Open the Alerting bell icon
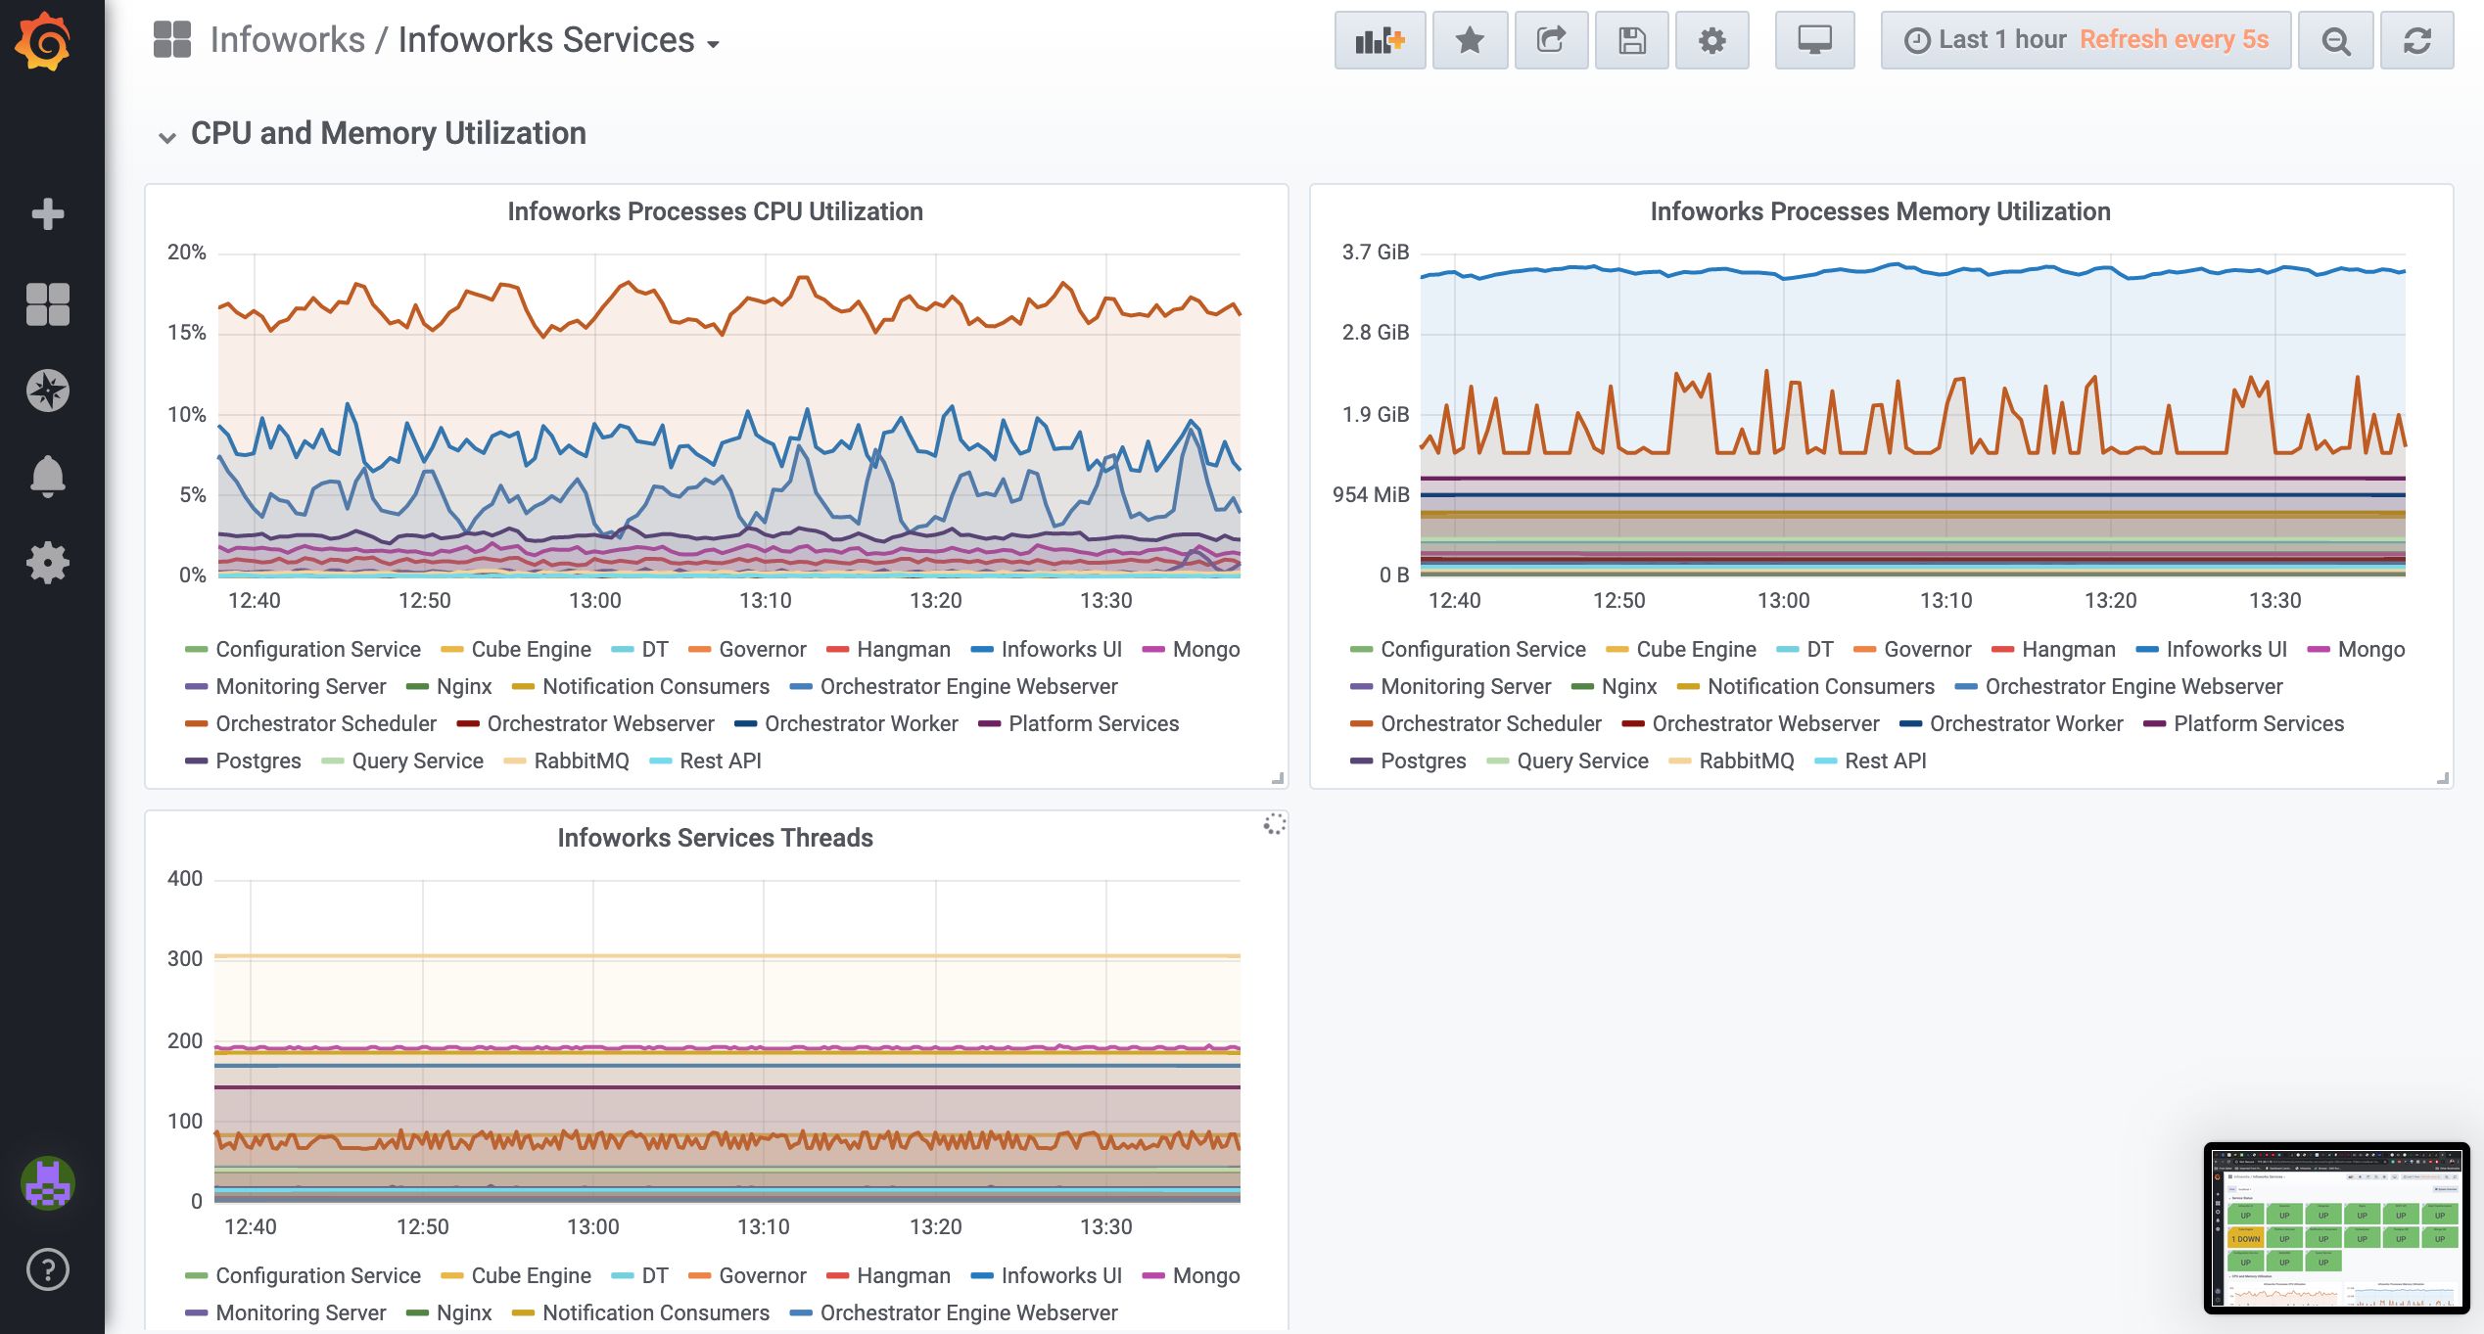2484x1334 pixels. pyautogui.click(x=47, y=477)
